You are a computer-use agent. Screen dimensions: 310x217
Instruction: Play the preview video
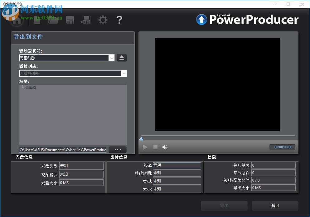pyautogui.click(x=145, y=147)
